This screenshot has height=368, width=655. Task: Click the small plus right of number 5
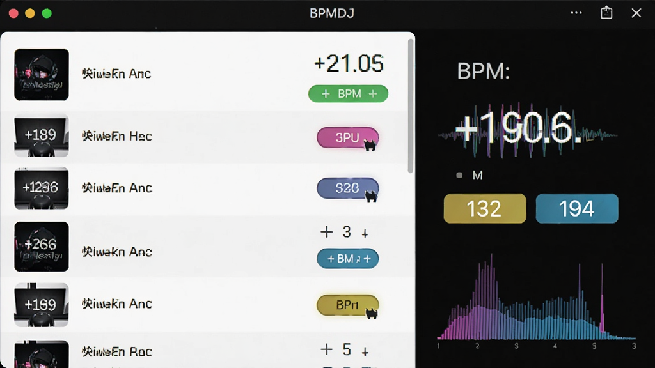point(365,352)
